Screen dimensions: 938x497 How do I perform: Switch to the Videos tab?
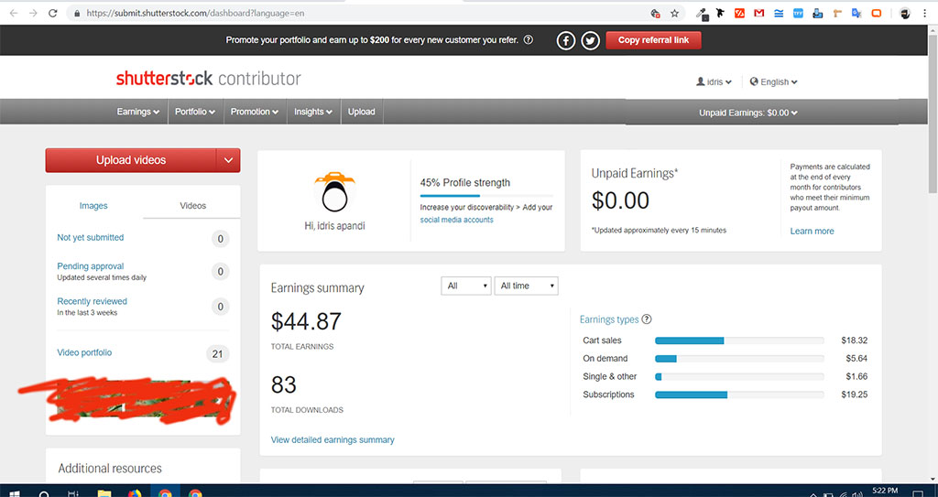click(x=192, y=206)
